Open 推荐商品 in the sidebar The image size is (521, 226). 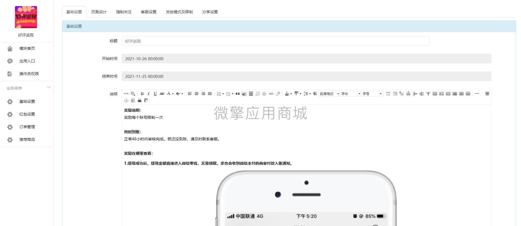[x=27, y=140]
